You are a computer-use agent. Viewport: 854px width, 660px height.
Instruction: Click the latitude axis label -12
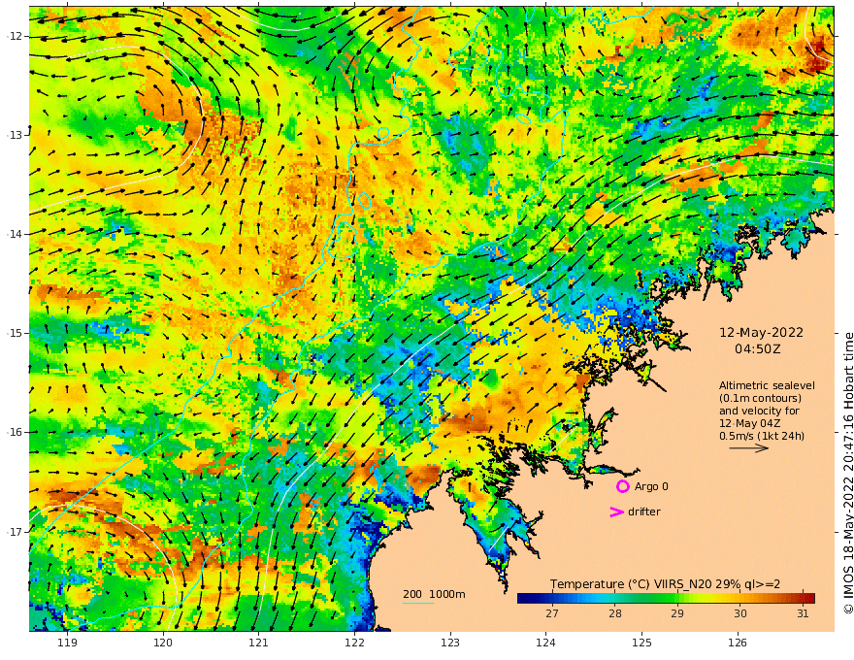[x=15, y=36]
